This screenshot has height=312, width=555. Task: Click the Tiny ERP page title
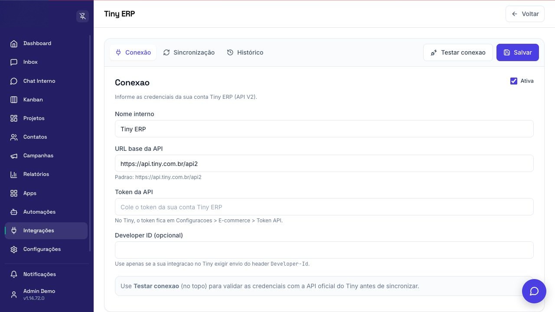[119, 14]
